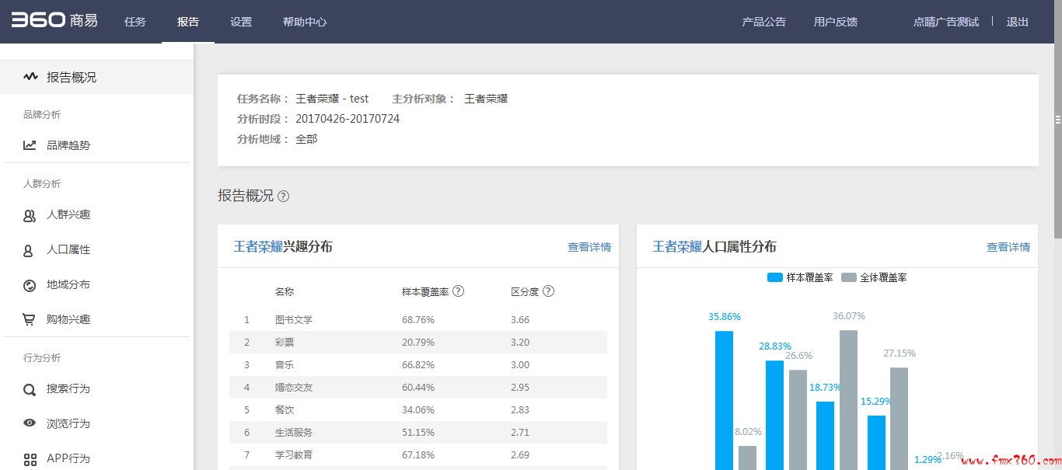Click the 音乐 row name
The height and width of the screenshot is (470, 1062).
point(285,364)
